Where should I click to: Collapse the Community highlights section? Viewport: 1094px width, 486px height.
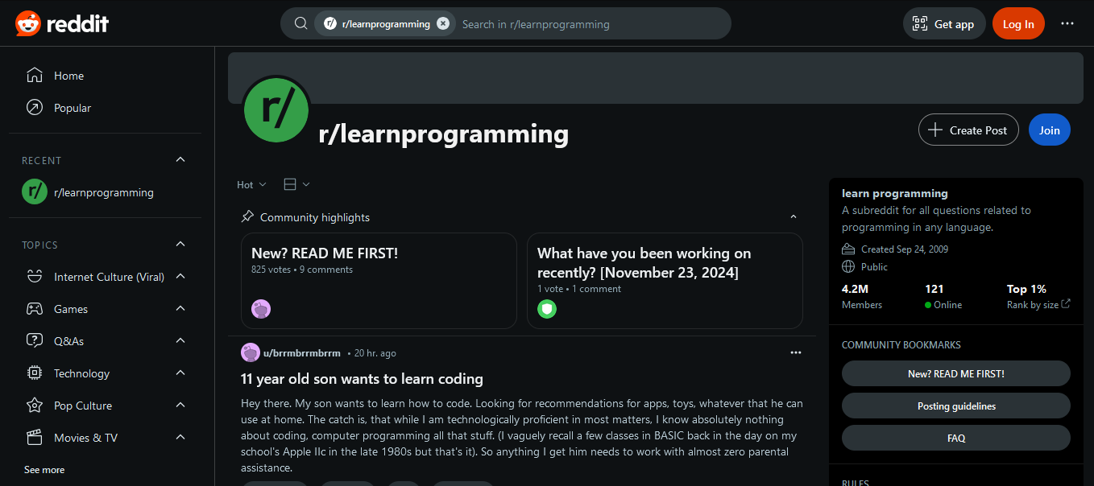pos(794,217)
